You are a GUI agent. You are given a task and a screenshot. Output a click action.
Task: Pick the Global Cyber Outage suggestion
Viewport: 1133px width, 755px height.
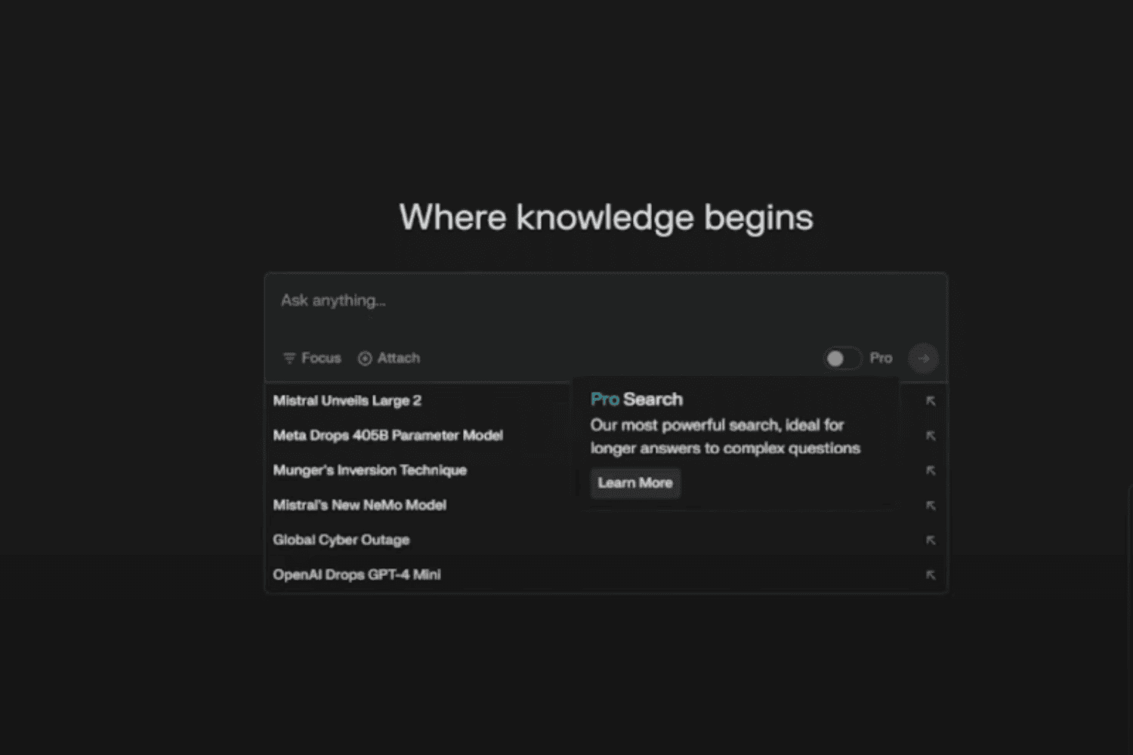pos(341,540)
